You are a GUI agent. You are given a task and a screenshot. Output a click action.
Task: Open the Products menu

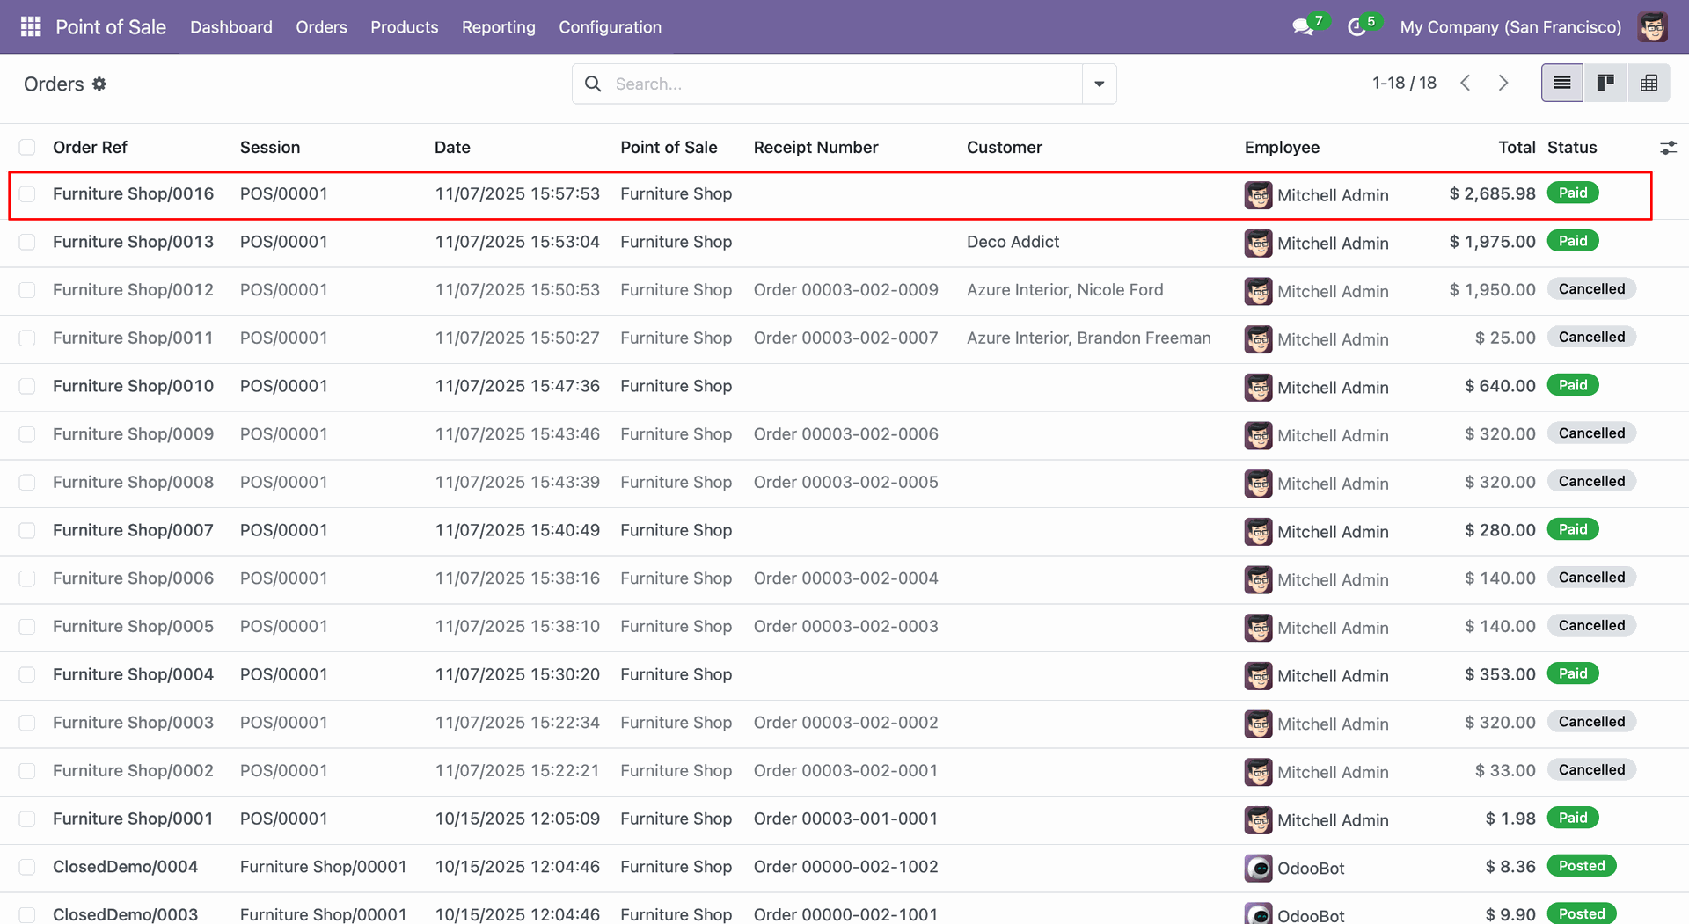coord(404,27)
